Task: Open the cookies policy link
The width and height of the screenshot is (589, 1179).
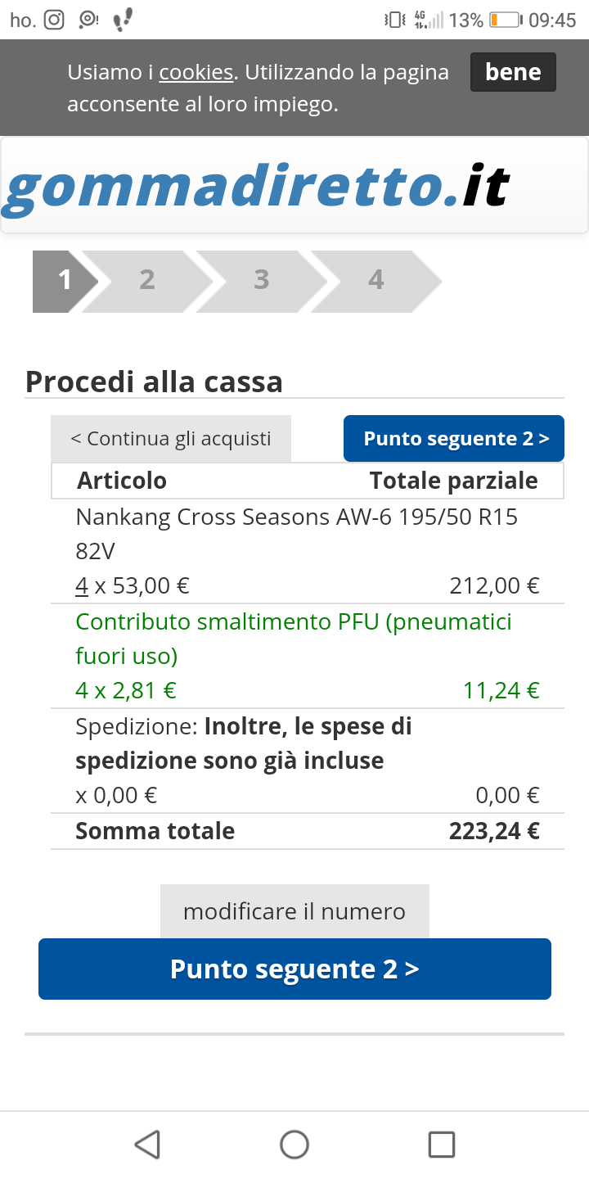Action: [x=196, y=72]
